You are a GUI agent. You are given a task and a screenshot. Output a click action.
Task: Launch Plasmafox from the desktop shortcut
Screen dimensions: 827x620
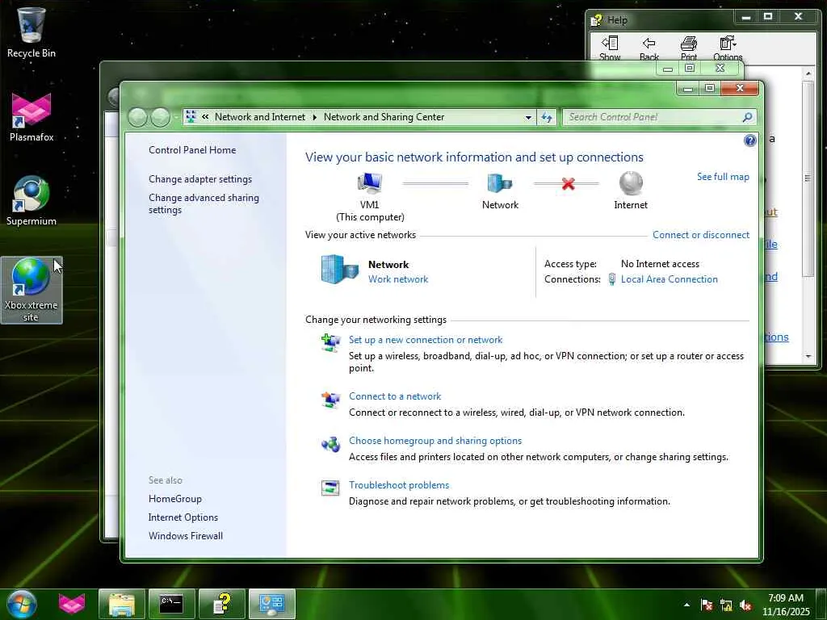point(31,116)
